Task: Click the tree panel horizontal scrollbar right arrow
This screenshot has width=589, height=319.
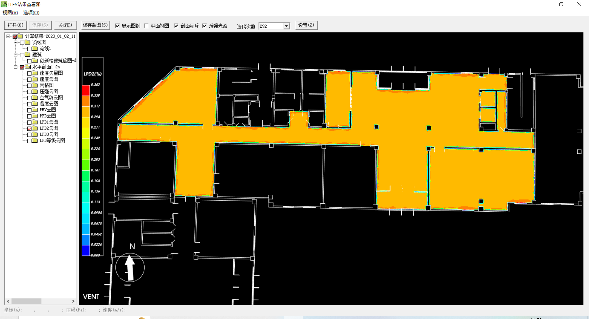Action: click(x=73, y=301)
